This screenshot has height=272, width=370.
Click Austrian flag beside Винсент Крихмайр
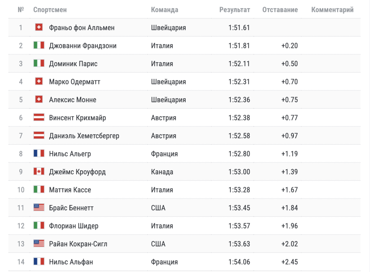[x=39, y=117]
